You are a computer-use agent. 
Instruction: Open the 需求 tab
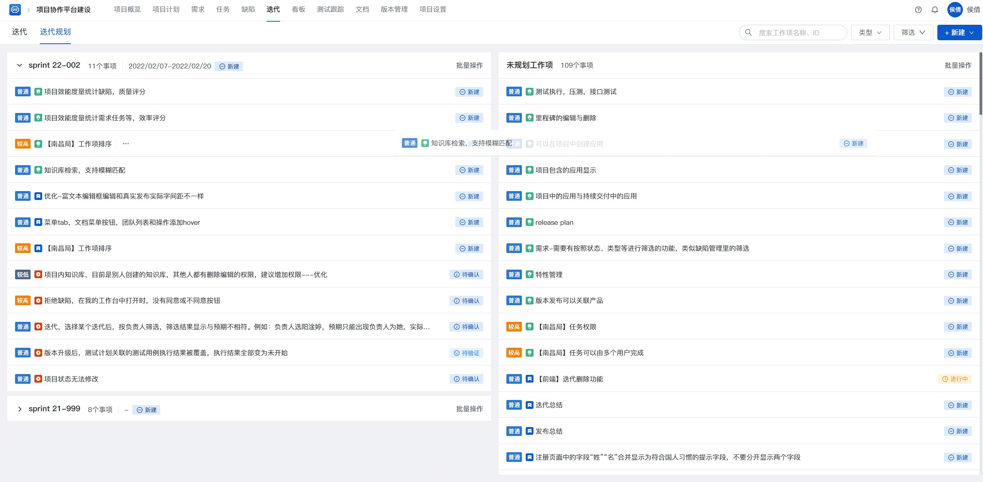[x=198, y=9]
